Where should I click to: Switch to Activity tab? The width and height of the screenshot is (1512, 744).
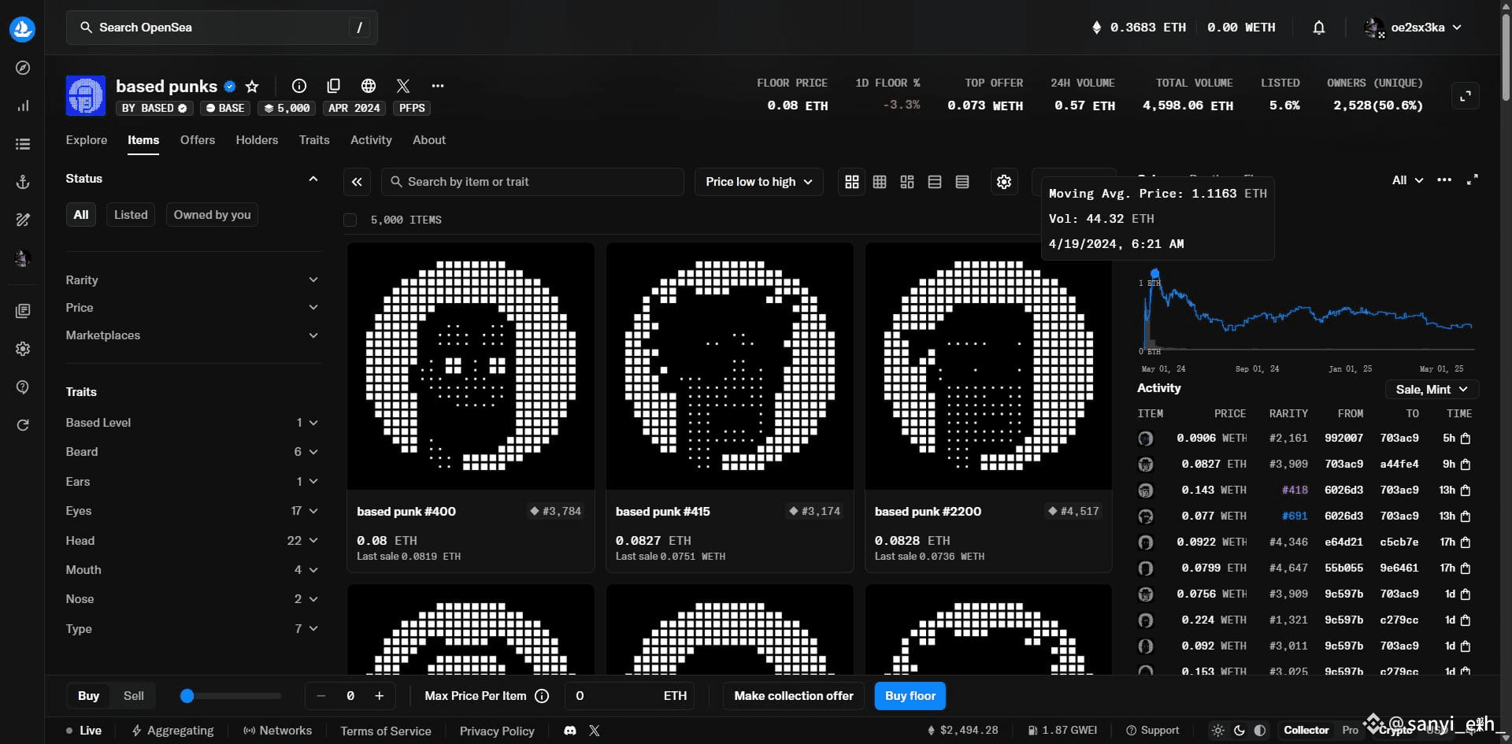click(371, 140)
